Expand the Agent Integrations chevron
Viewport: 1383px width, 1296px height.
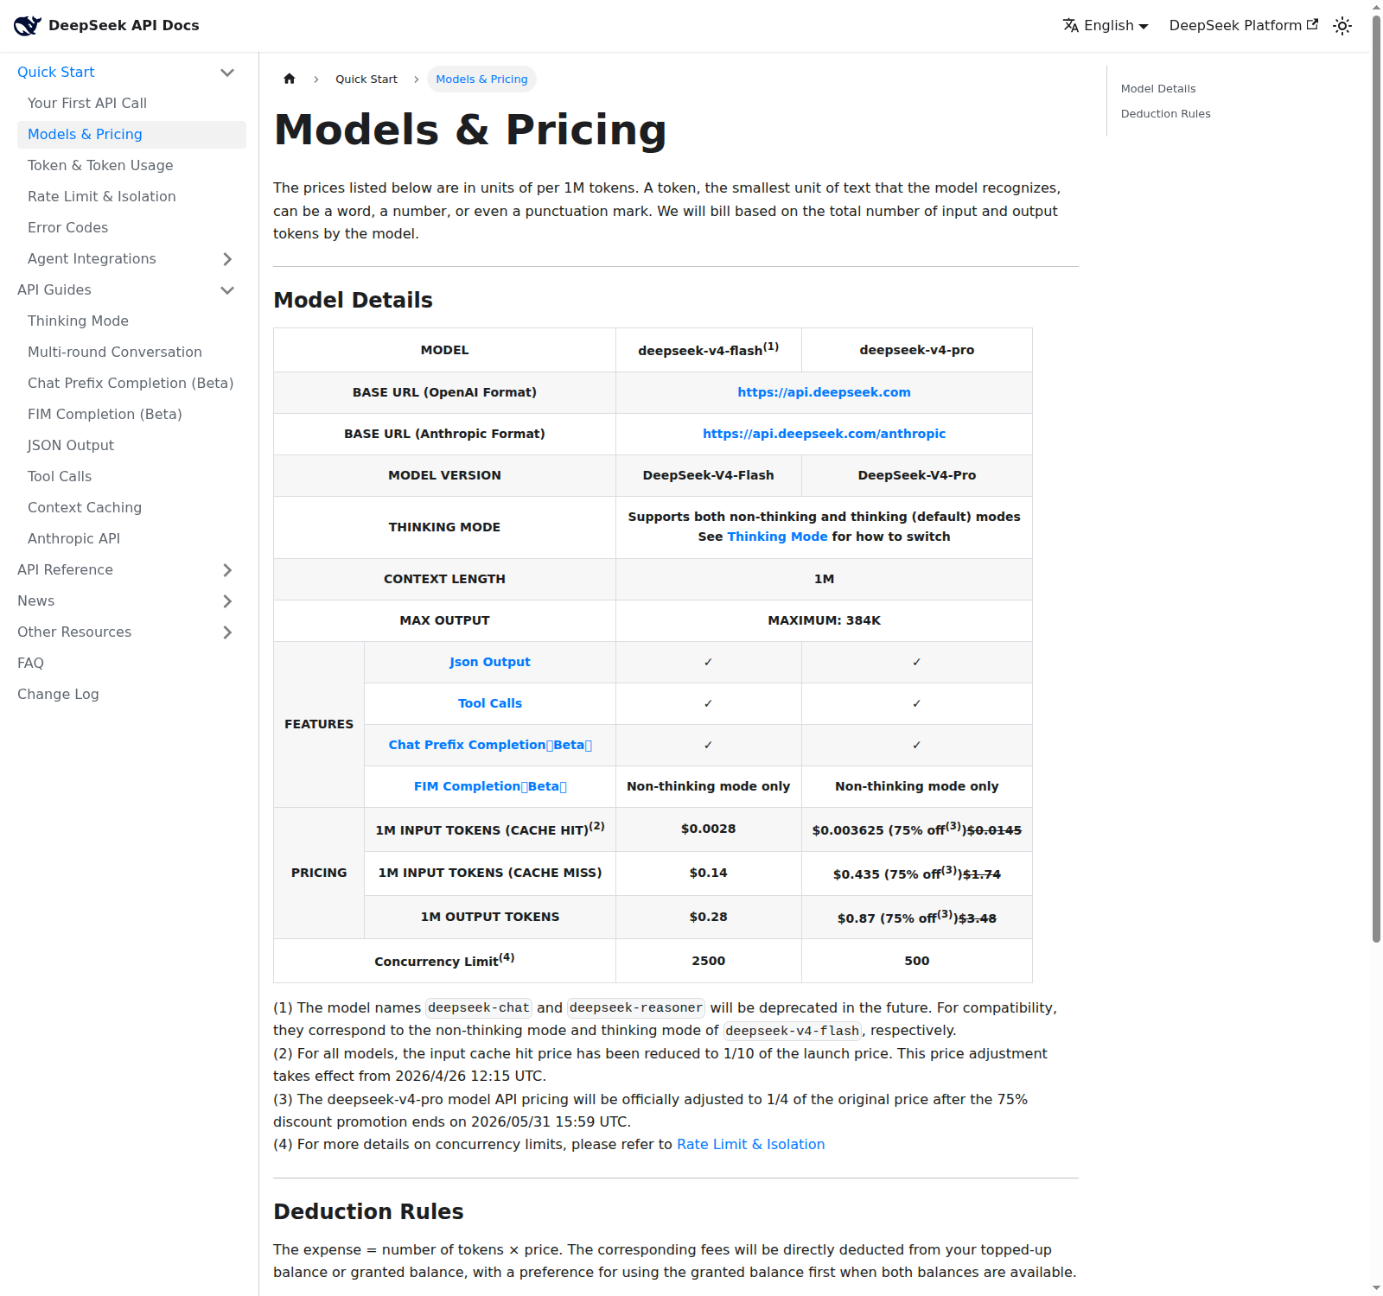[x=227, y=259]
